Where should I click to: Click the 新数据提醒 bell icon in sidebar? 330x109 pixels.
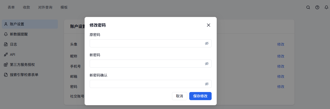point(6,34)
